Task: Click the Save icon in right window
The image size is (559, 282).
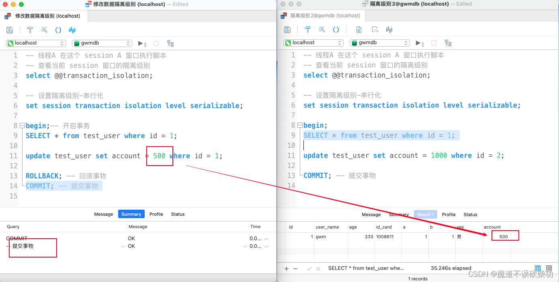Action: coord(287,30)
